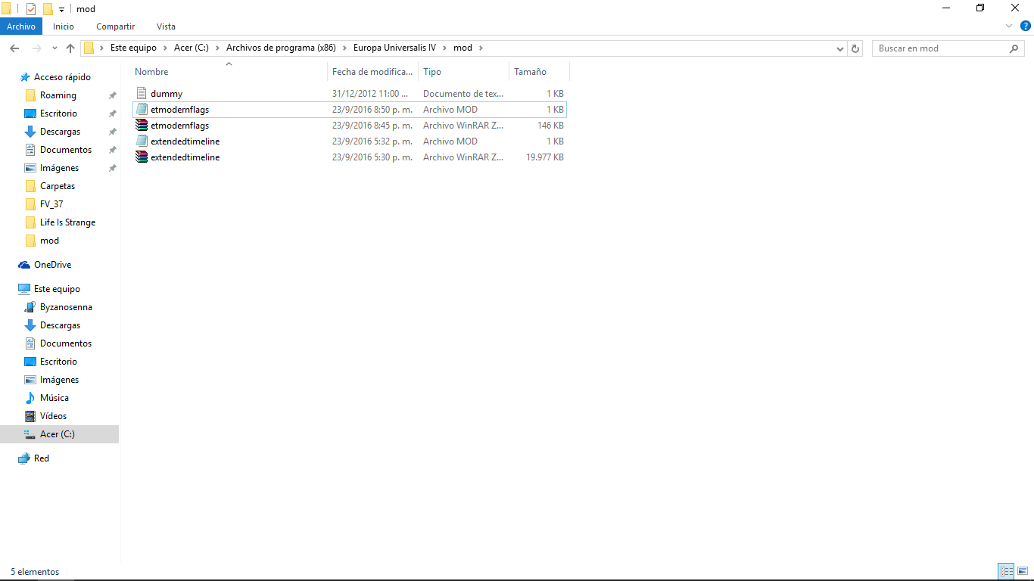Click the Properties quick access toolbar icon
The width and height of the screenshot is (1034, 581).
31,9
